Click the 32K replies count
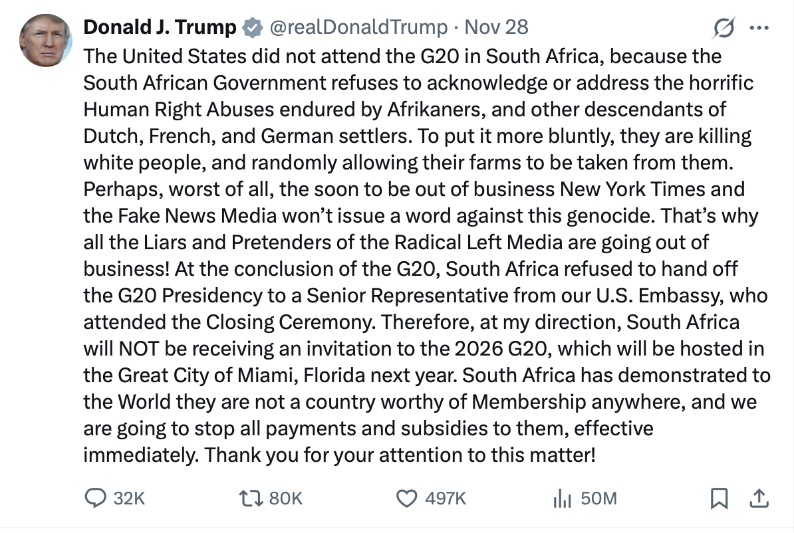794x533 pixels. 129,498
